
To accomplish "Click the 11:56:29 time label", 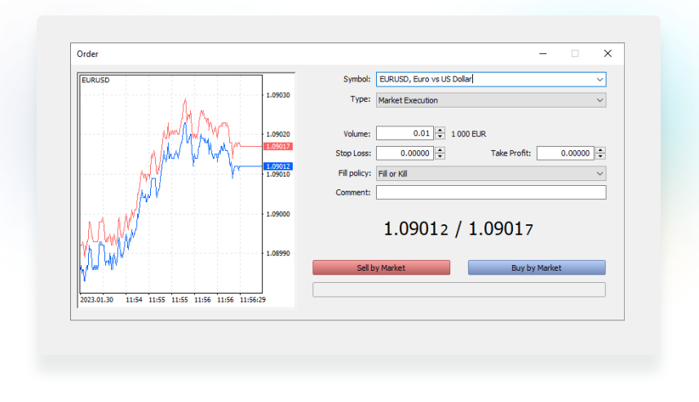I will 253,299.
